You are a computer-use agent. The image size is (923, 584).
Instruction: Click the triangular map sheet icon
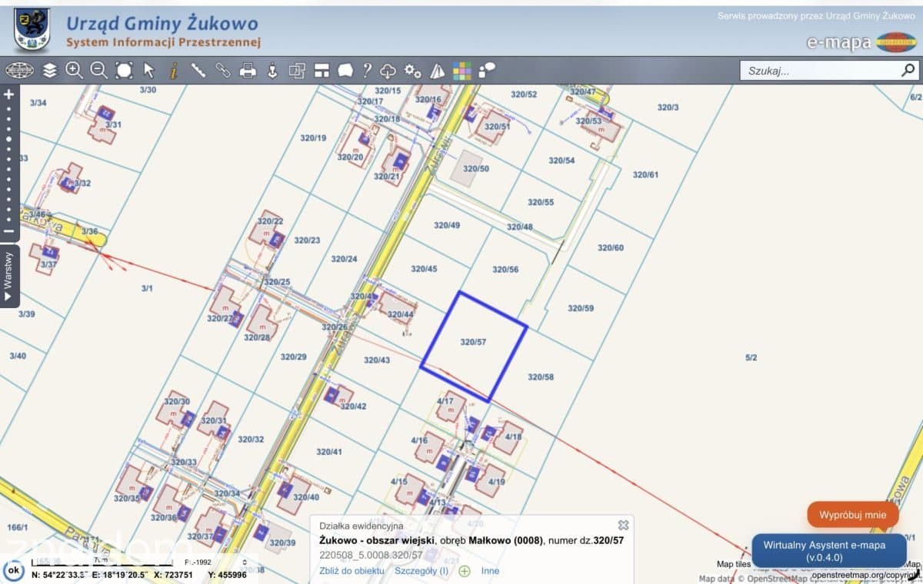438,71
